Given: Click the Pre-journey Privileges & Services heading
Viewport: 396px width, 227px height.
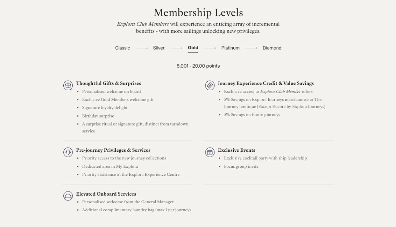Looking at the screenshot, I should (x=113, y=150).
